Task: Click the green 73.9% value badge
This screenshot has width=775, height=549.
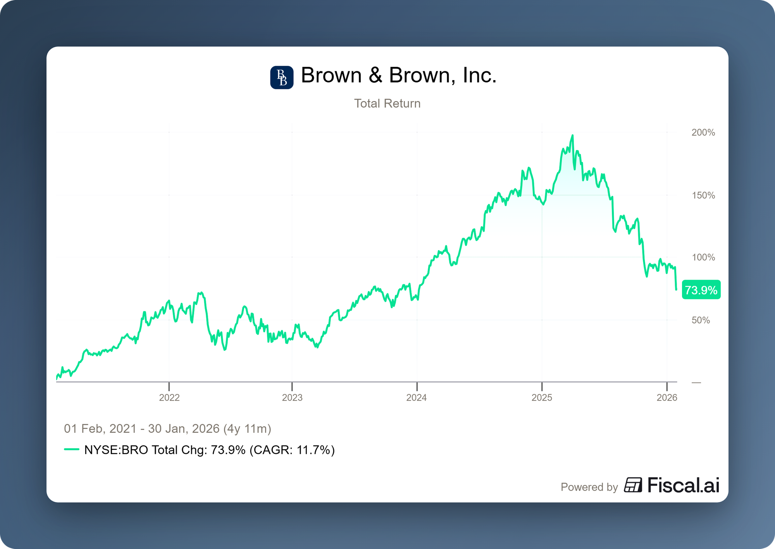Action: point(701,290)
